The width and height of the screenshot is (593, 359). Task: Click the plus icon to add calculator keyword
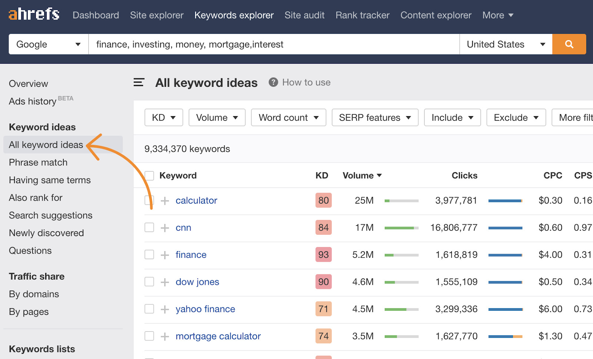point(164,200)
